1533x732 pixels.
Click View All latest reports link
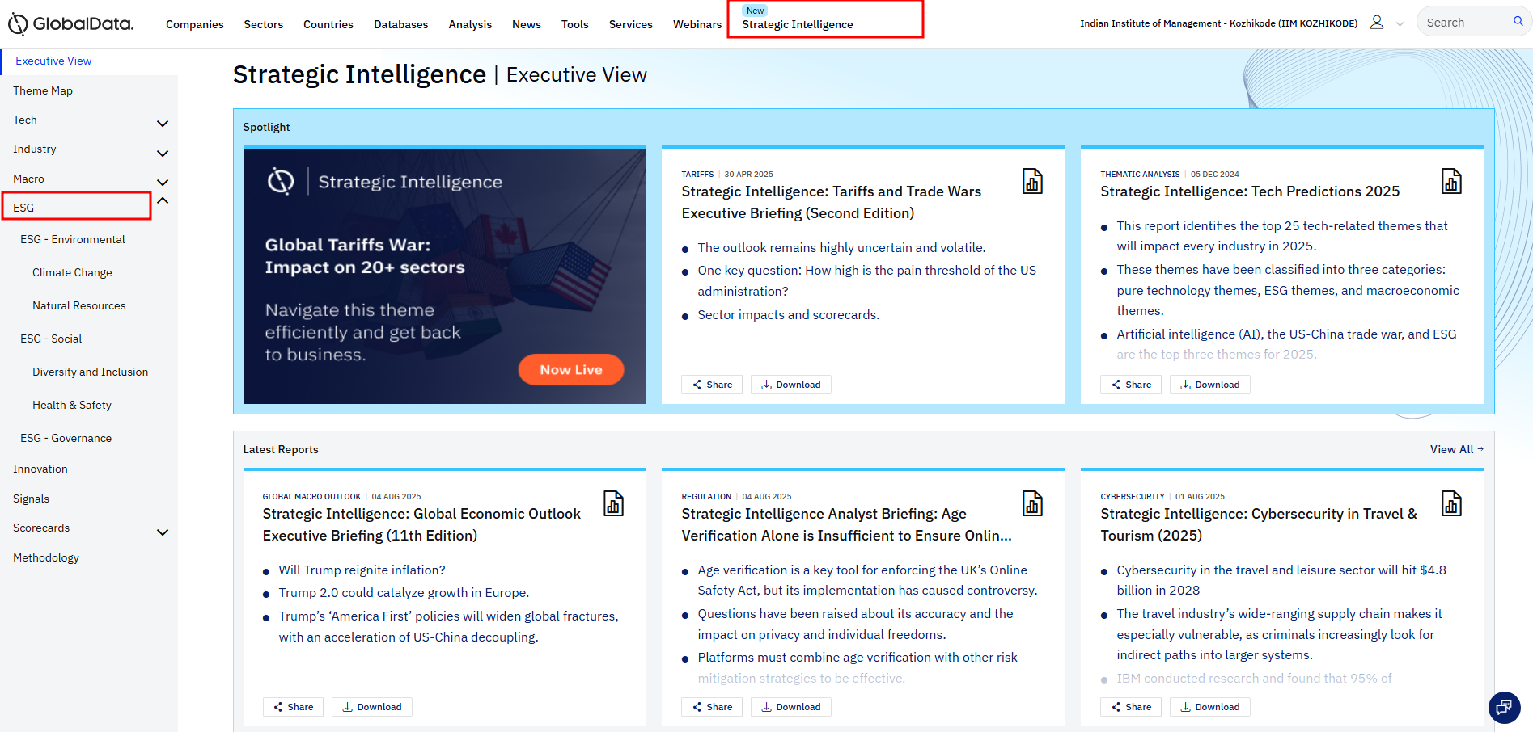(x=1455, y=449)
